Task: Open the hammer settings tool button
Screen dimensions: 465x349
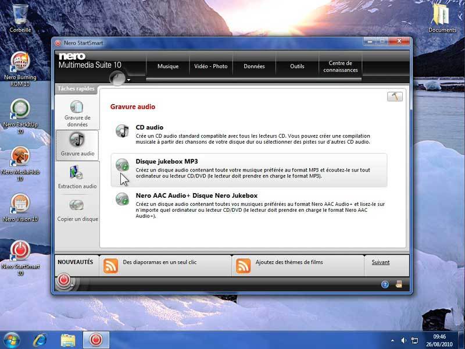Action: (395, 97)
